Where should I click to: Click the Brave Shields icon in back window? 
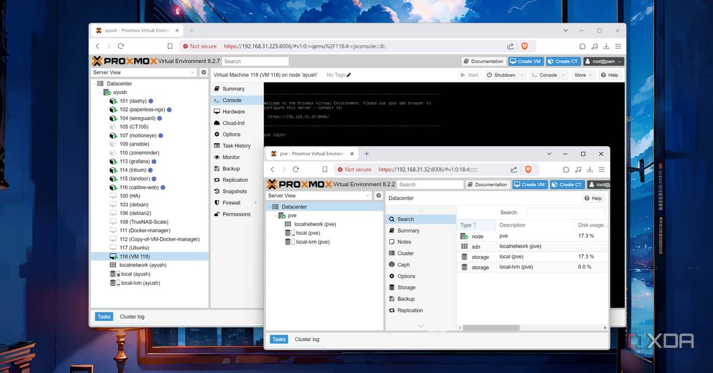525,46
